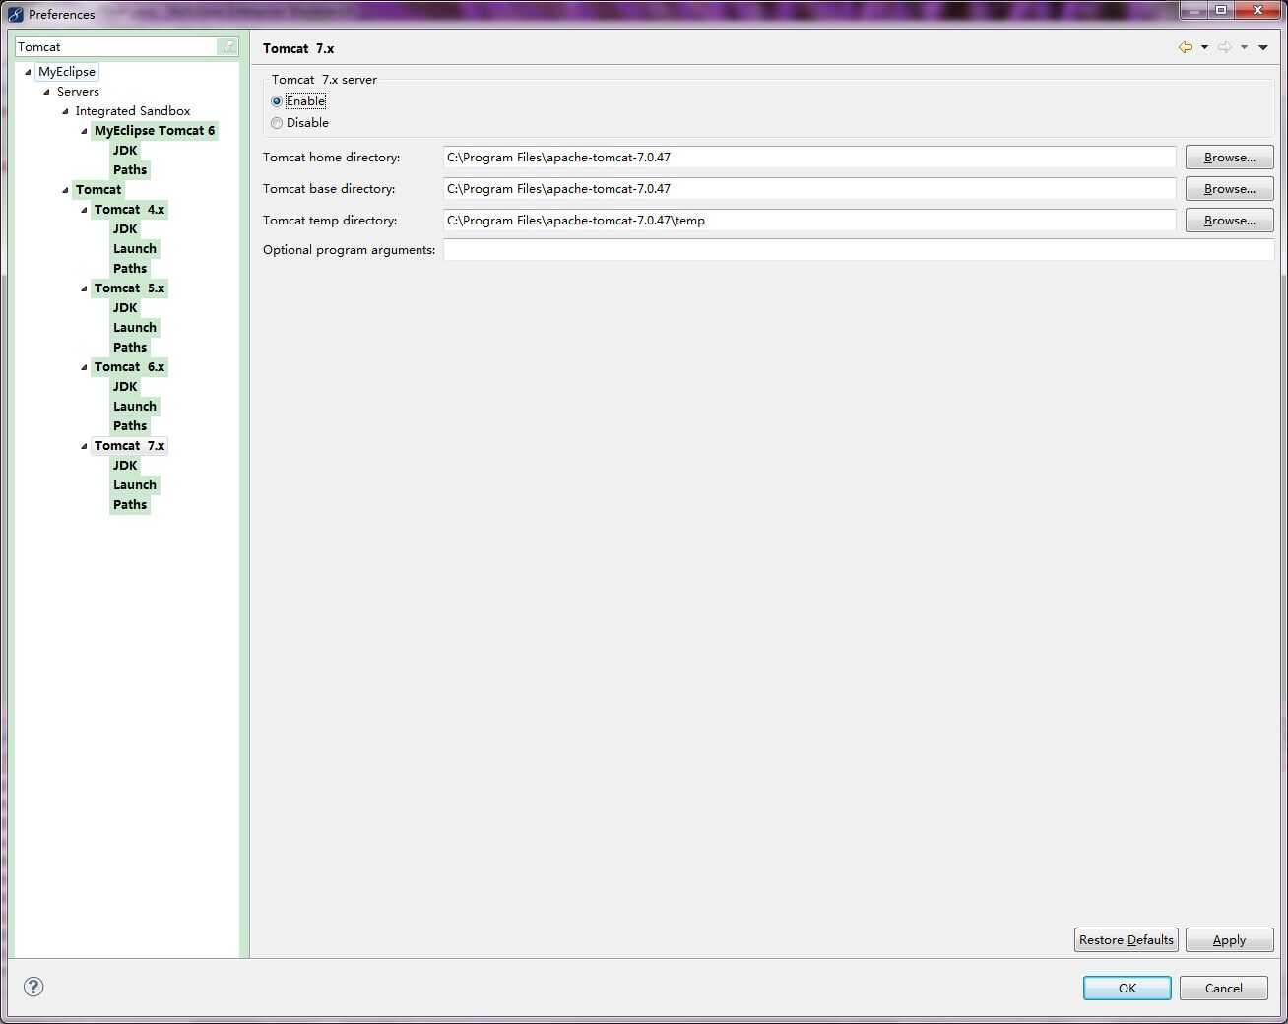The width and height of the screenshot is (1288, 1024).
Task: Collapse the MyEclipse Tomcat 6 node
Action: (84, 131)
